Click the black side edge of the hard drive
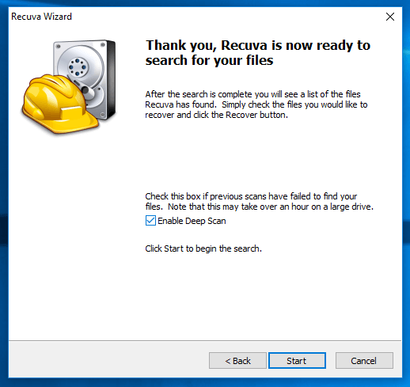The width and height of the screenshot is (410, 387). click(112, 79)
